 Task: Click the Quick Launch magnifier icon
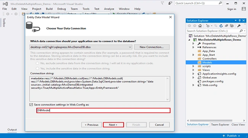pos(220,3)
